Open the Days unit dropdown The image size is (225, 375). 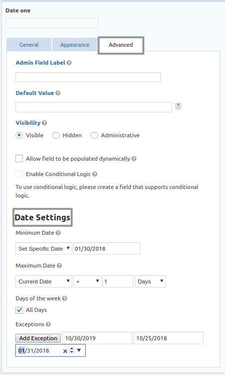tap(150, 281)
